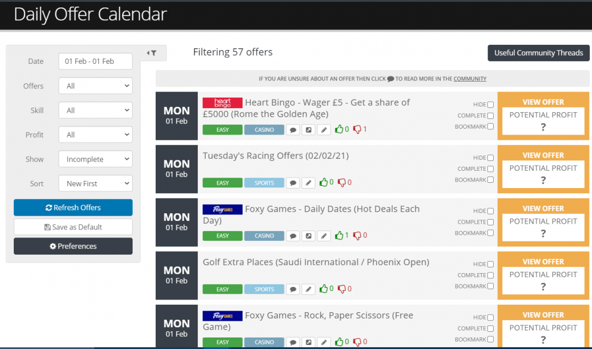Bookmark Tuesday's Racing Offers
The image size is (592, 349).
coord(490,180)
